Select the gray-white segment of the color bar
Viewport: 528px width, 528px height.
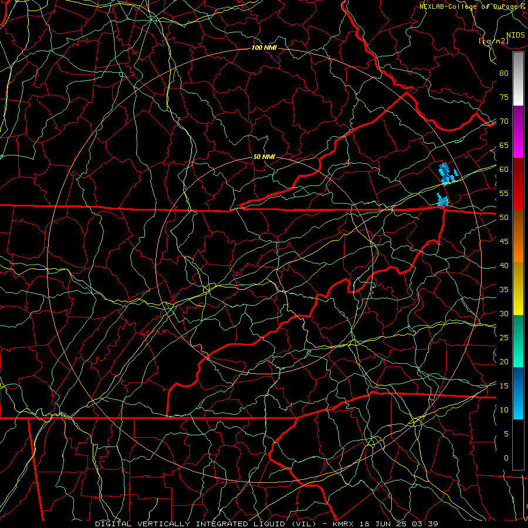point(518,79)
